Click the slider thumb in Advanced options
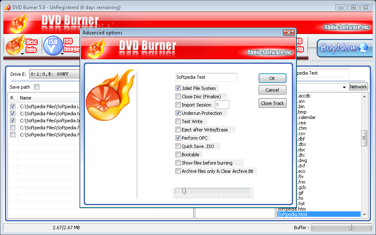Viewport: 376px width, 235px height. point(184,191)
